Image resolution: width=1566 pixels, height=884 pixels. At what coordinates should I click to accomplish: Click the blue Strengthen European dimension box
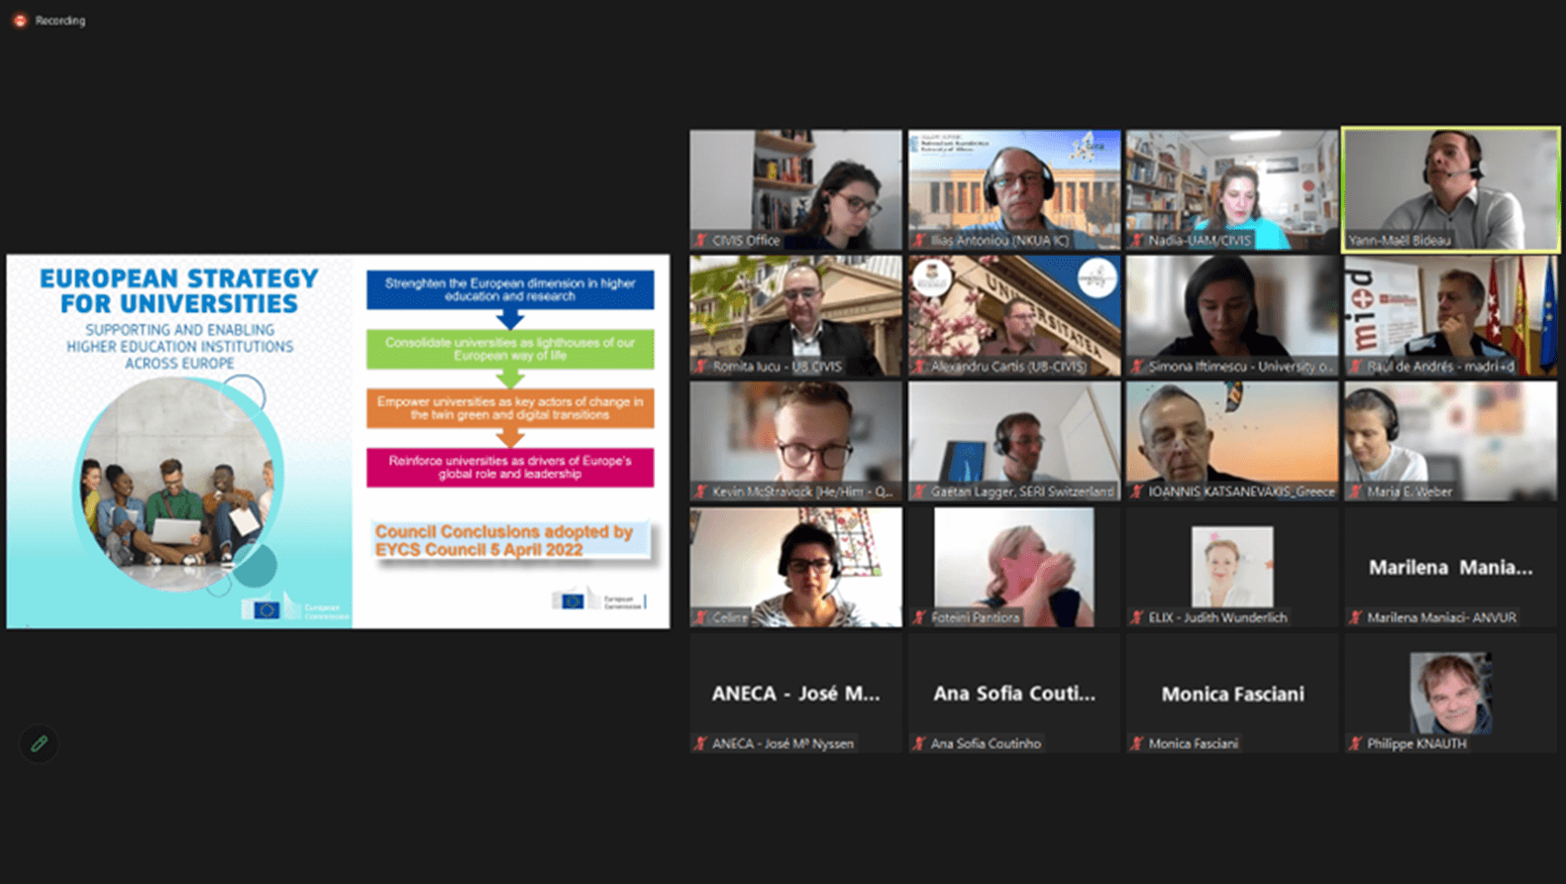point(510,289)
